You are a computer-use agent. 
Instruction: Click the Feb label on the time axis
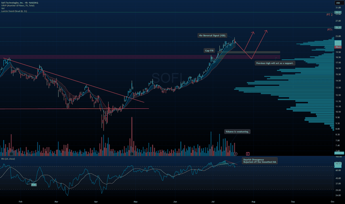click(x=20, y=201)
